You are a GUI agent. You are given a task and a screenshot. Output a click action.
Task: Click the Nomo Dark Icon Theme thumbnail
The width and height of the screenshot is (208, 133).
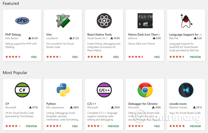click(x=145, y=20)
